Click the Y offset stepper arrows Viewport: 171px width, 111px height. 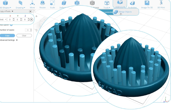[x=21, y=19]
